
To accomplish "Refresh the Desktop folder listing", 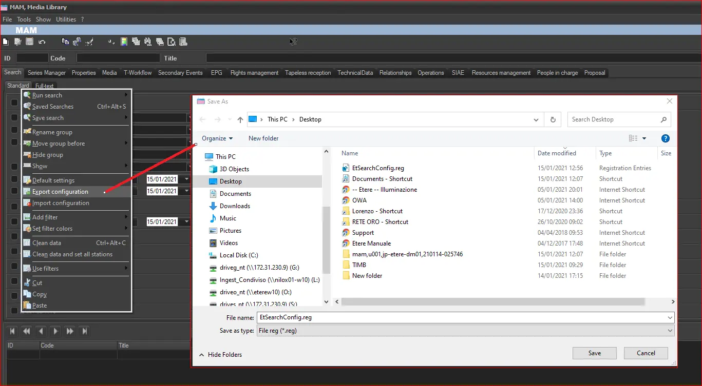I will click(553, 119).
